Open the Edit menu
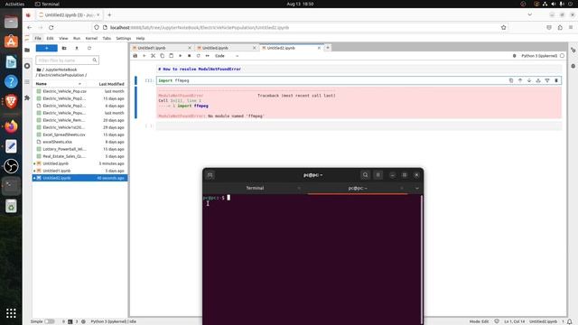Image resolution: width=578 pixels, height=325 pixels. point(51,38)
